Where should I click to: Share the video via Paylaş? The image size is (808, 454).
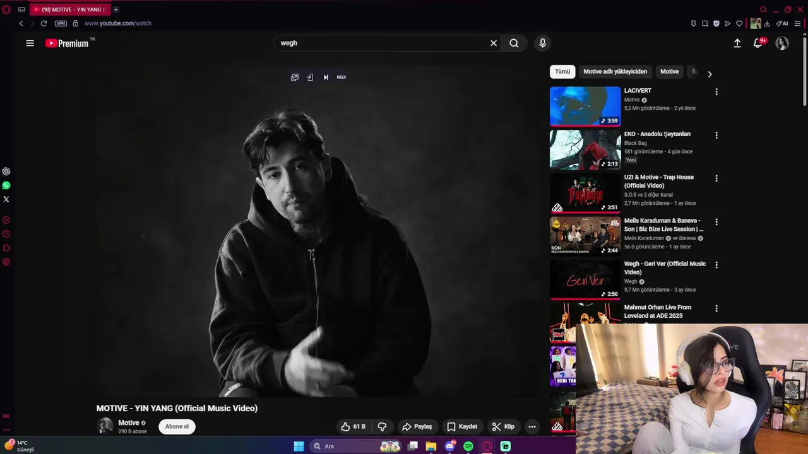click(x=417, y=427)
